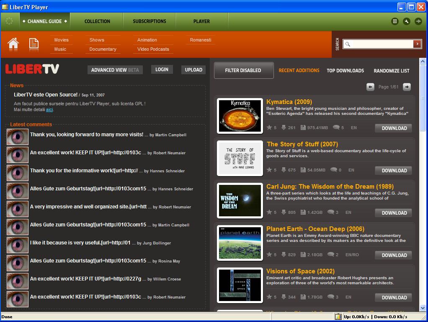Image resolution: width=428 pixels, height=322 pixels.
Task: Open the Shows category
Action: click(97, 40)
